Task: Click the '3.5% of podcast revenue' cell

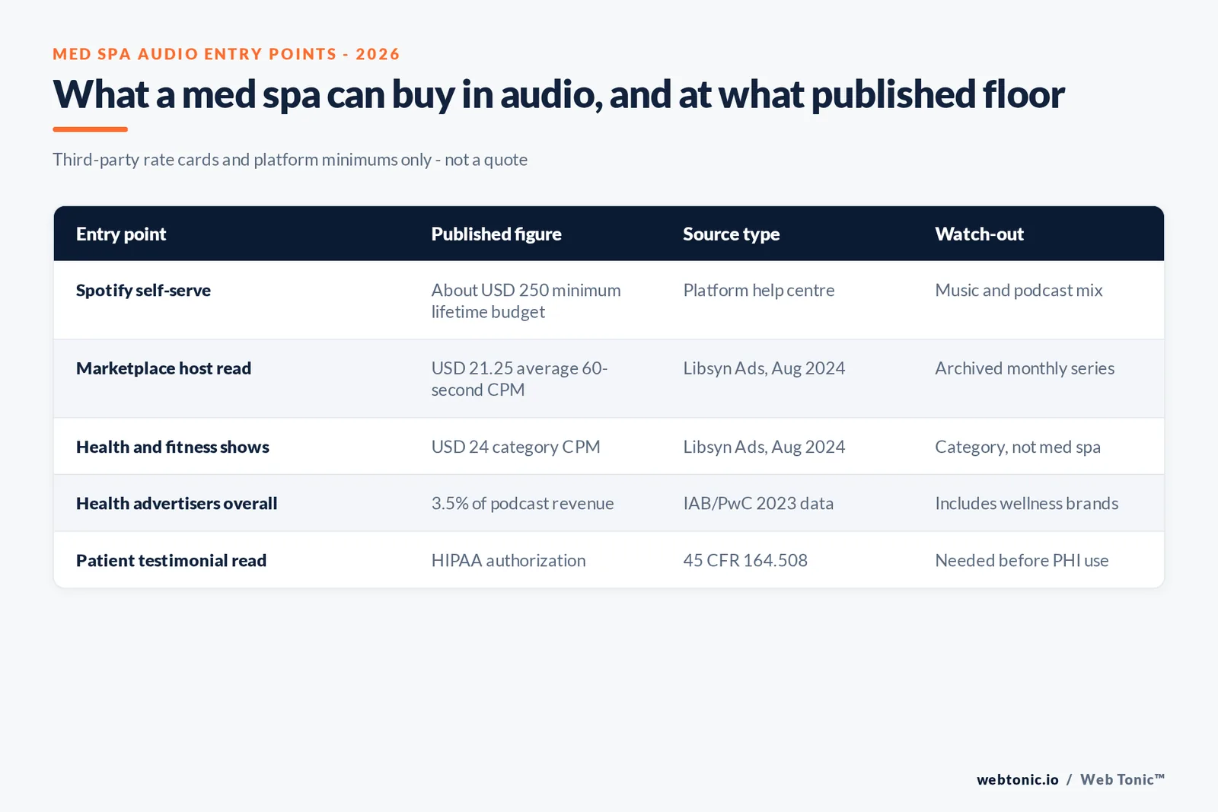Action: coord(523,504)
